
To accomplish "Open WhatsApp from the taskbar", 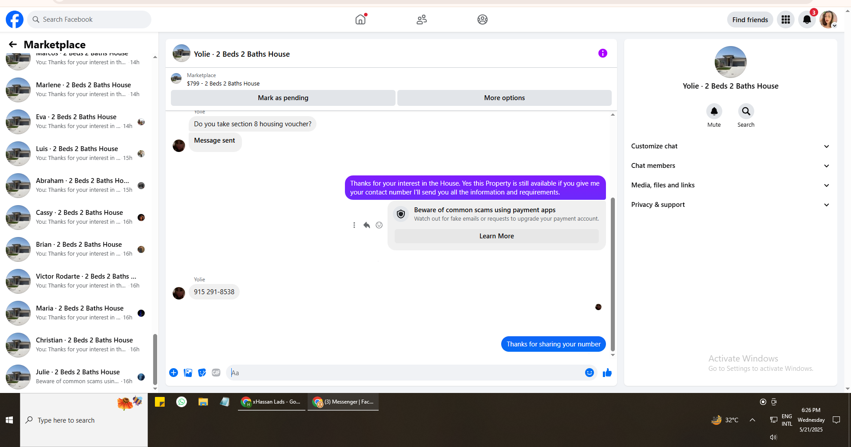I will tap(182, 402).
